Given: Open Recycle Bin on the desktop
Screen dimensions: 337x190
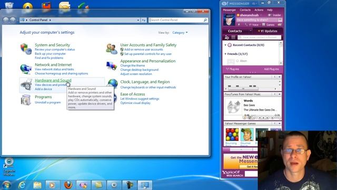Looking at the screenshot, I should [9, 5].
